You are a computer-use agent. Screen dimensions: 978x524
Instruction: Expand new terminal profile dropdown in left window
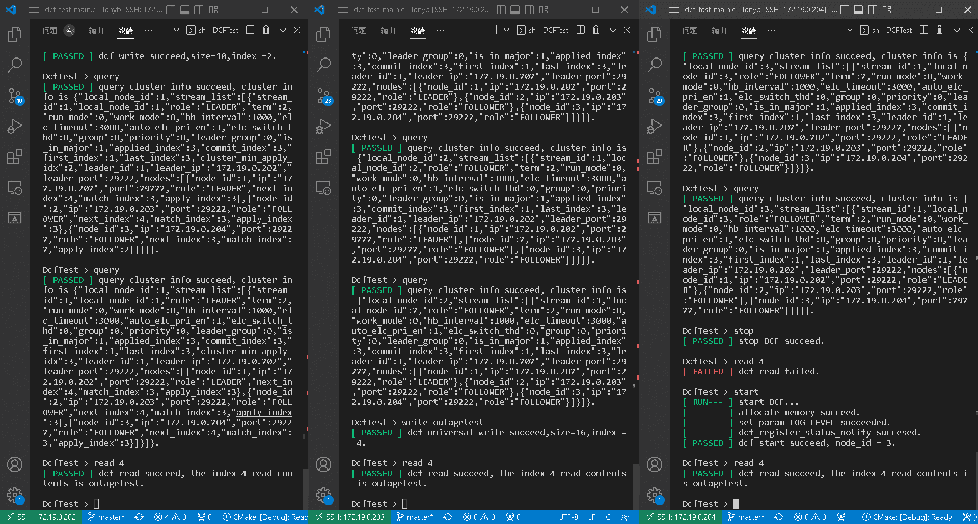(177, 30)
